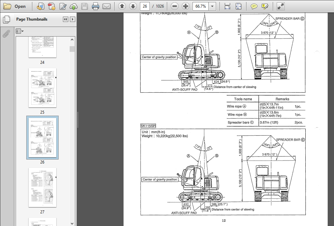Click the Open folder button

tap(14, 6)
